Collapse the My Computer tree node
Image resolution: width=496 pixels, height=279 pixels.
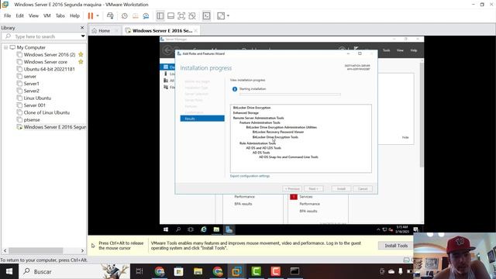click(5, 47)
